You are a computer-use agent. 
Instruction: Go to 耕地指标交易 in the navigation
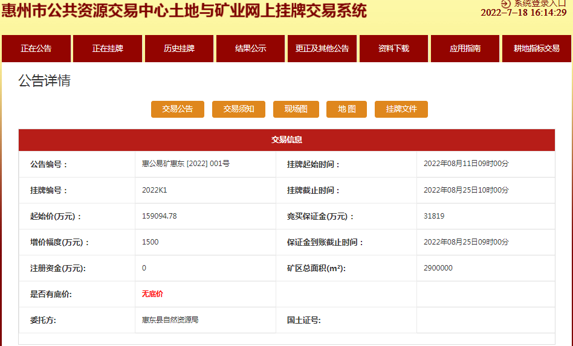pos(537,49)
